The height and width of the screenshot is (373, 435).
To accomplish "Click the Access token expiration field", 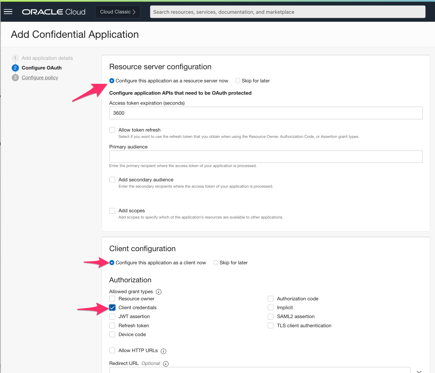I will [266, 113].
